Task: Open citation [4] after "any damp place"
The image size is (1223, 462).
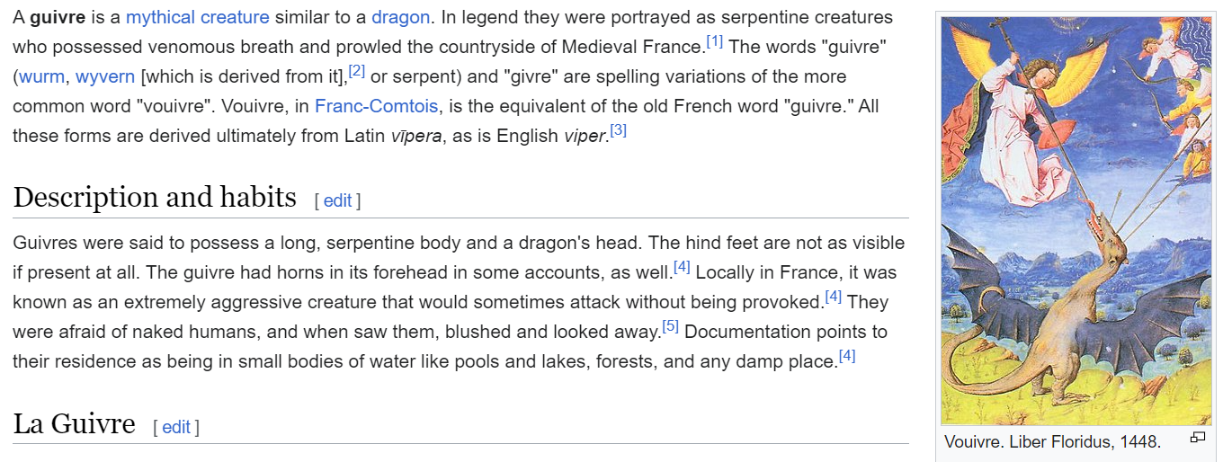Action: click(x=847, y=356)
